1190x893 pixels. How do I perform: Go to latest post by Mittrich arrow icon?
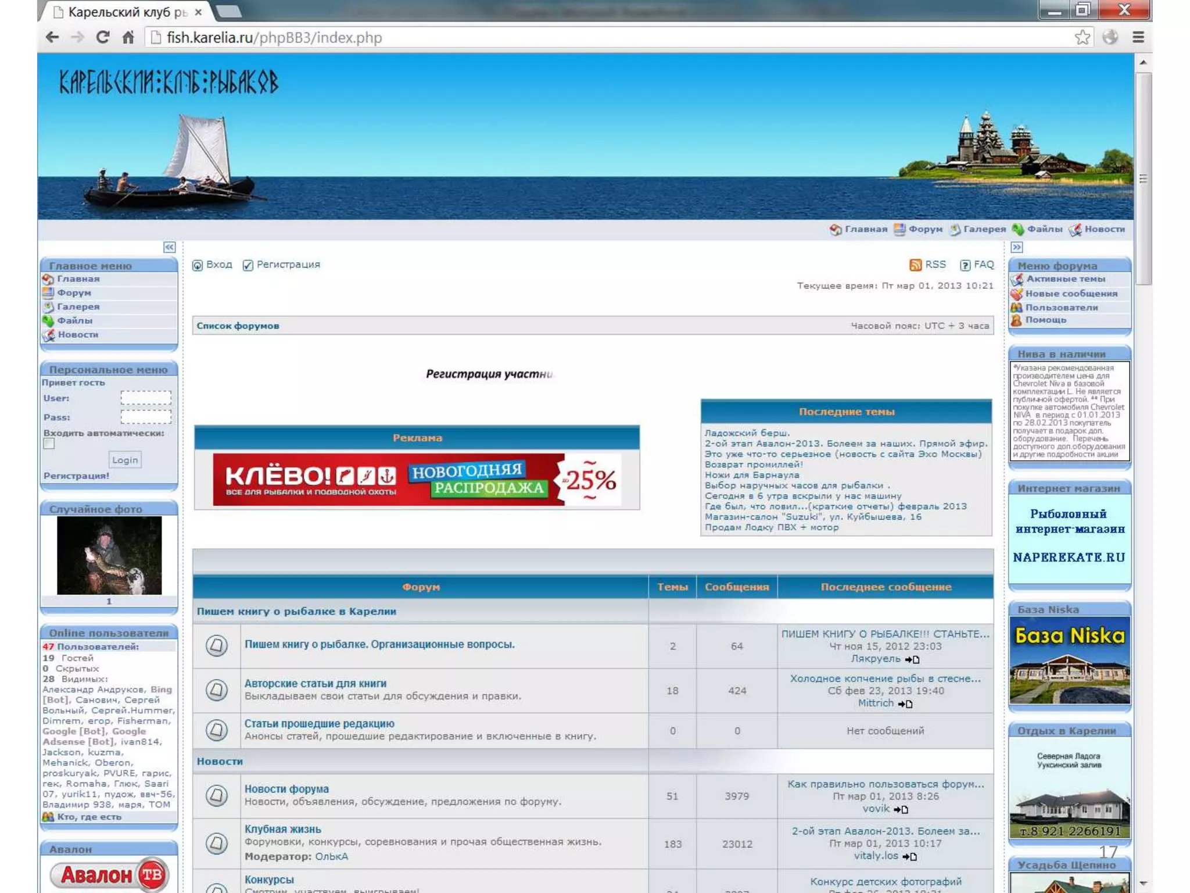[905, 704]
